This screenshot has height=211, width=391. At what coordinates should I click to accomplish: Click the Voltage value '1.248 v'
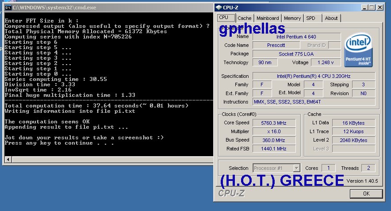point(326,62)
